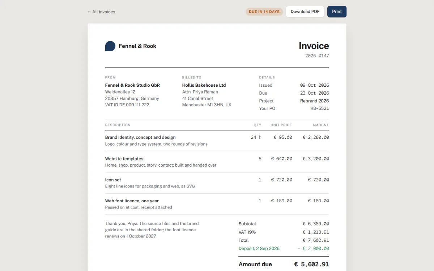
Task: Print the invoice
Action: pos(337,12)
